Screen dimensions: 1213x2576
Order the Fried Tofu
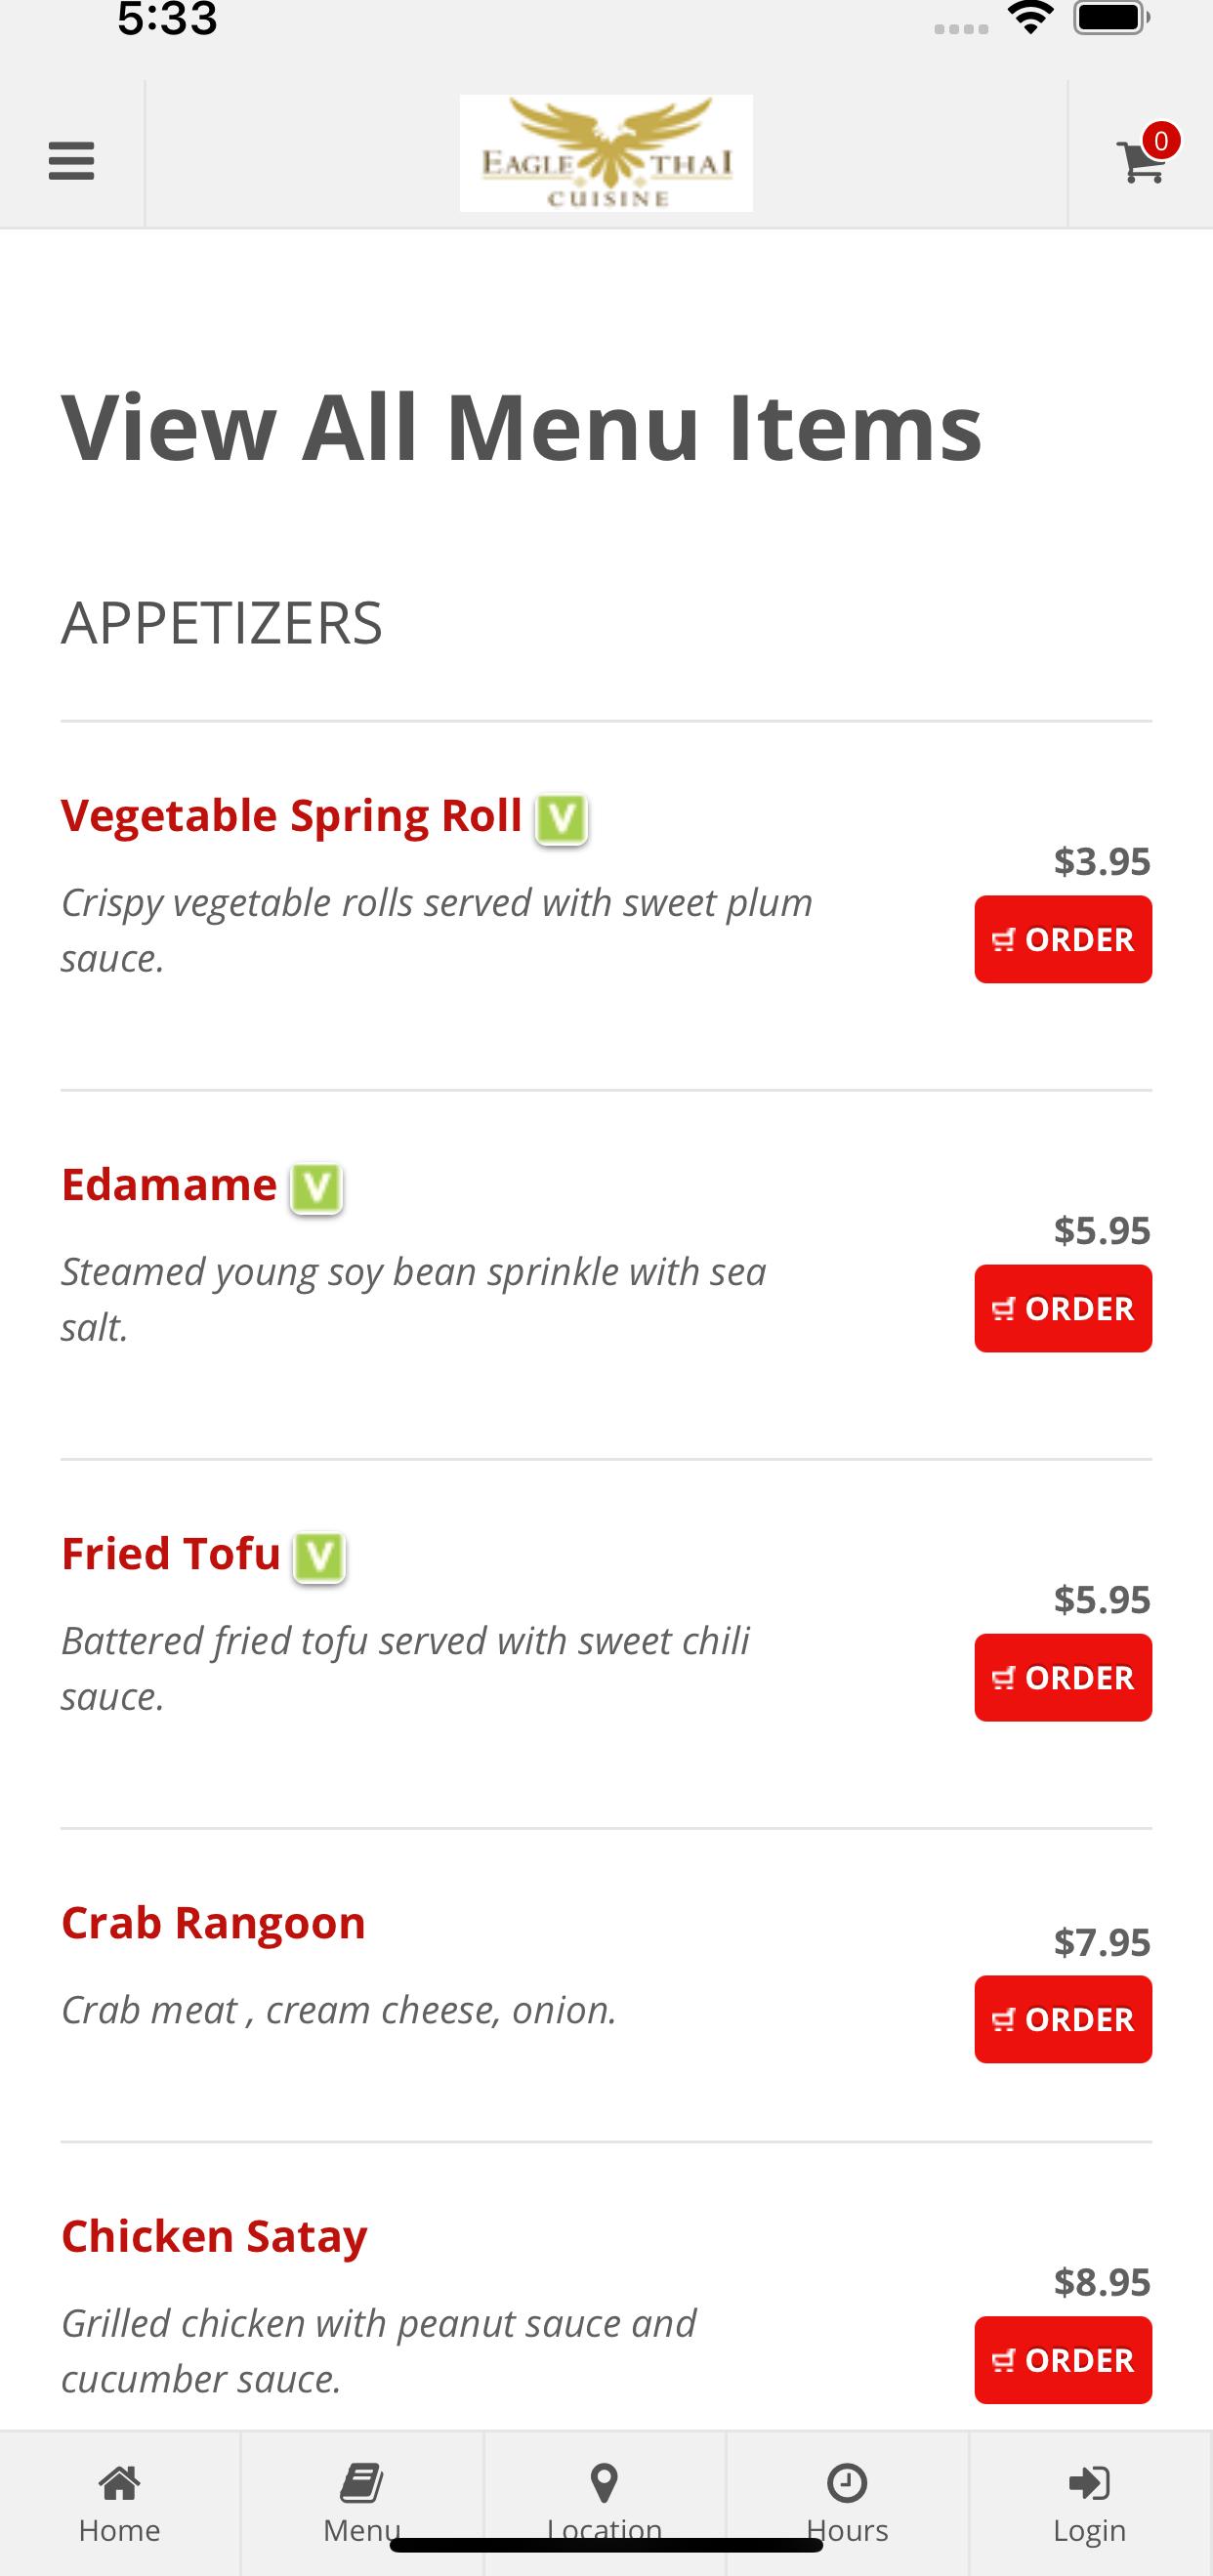[1063, 1677]
